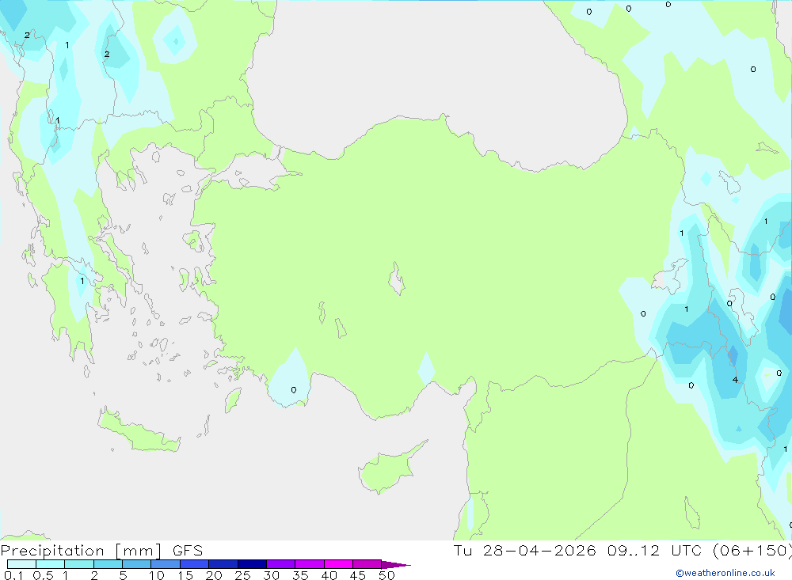Select the legend scale label '10'

(157, 575)
